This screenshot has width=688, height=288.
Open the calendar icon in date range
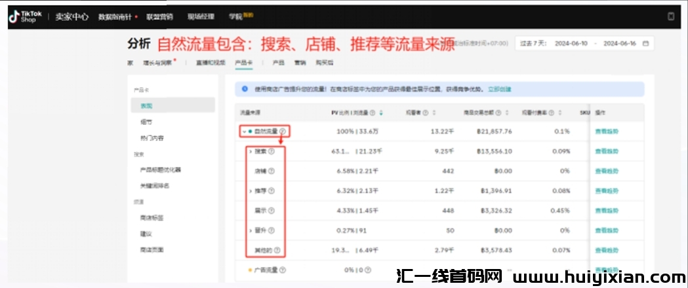pos(645,44)
